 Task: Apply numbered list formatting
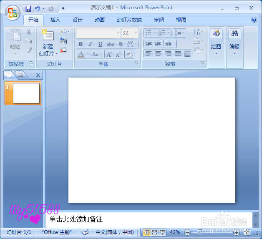pyautogui.click(x=162, y=33)
